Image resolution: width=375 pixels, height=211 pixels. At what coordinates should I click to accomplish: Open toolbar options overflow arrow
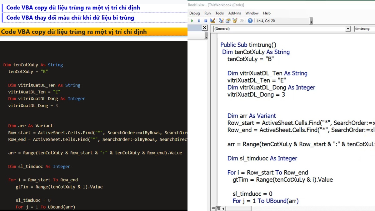(311, 21)
